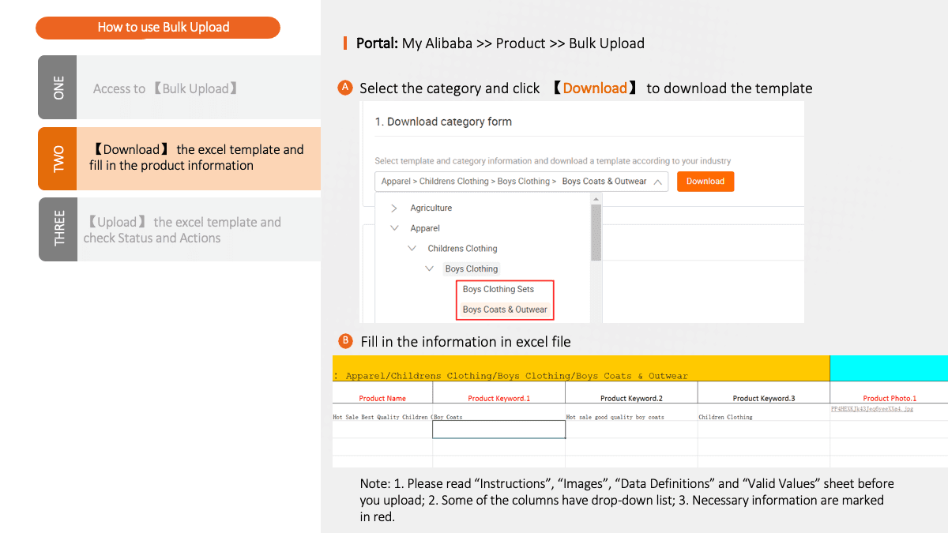
Task: Click the orange A step badge
Action: coord(345,88)
